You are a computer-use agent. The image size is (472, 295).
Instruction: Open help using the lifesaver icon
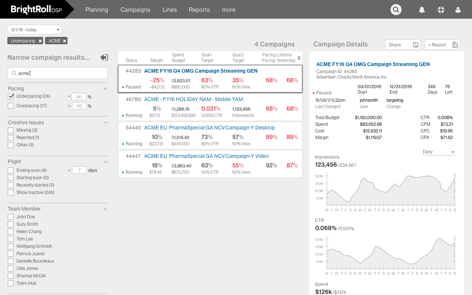[x=441, y=10]
